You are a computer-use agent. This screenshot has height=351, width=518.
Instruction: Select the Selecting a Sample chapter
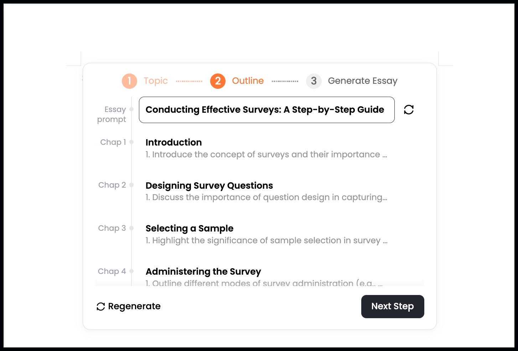tap(190, 228)
